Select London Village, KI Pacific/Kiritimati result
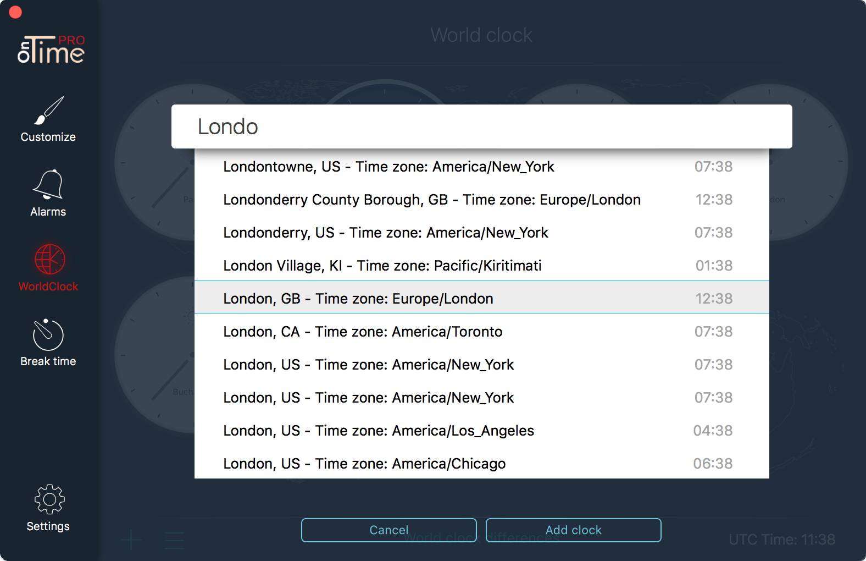Screen dimensions: 866x561 click(x=482, y=266)
